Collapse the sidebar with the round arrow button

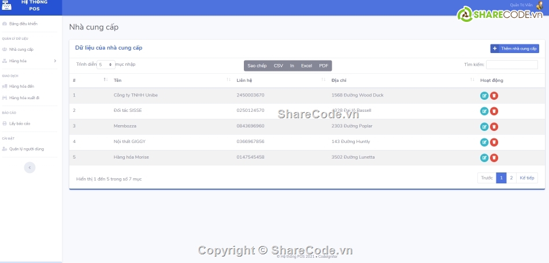[30, 167]
